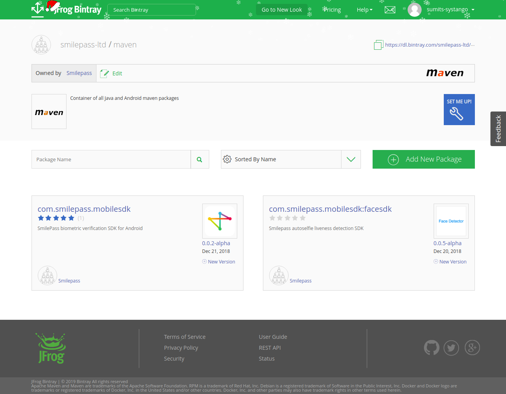Open version 0.0.2-alpha link

pyautogui.click(x=216, y=243)
